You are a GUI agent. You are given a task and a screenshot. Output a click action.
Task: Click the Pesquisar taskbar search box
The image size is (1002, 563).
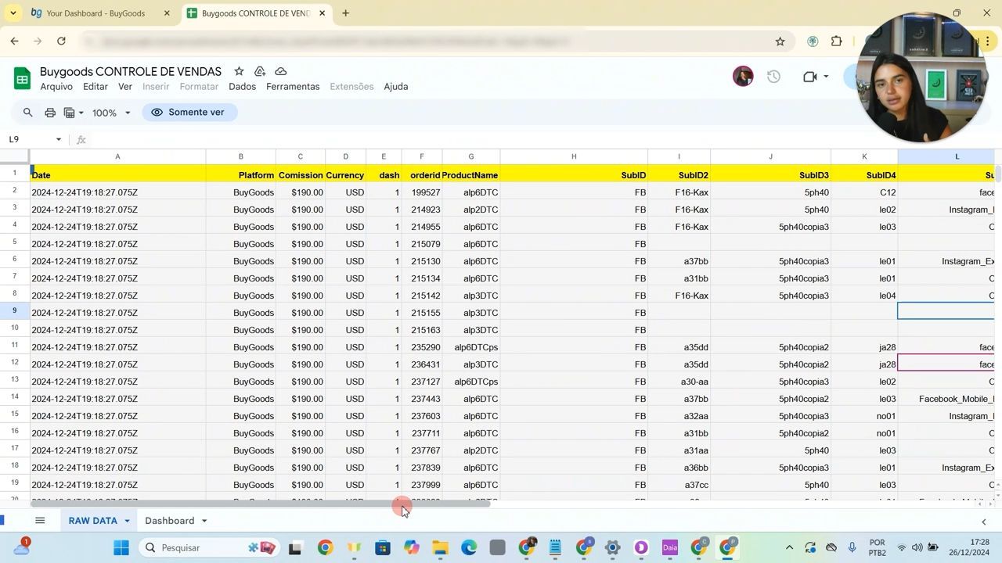click(x=209, y=547)
